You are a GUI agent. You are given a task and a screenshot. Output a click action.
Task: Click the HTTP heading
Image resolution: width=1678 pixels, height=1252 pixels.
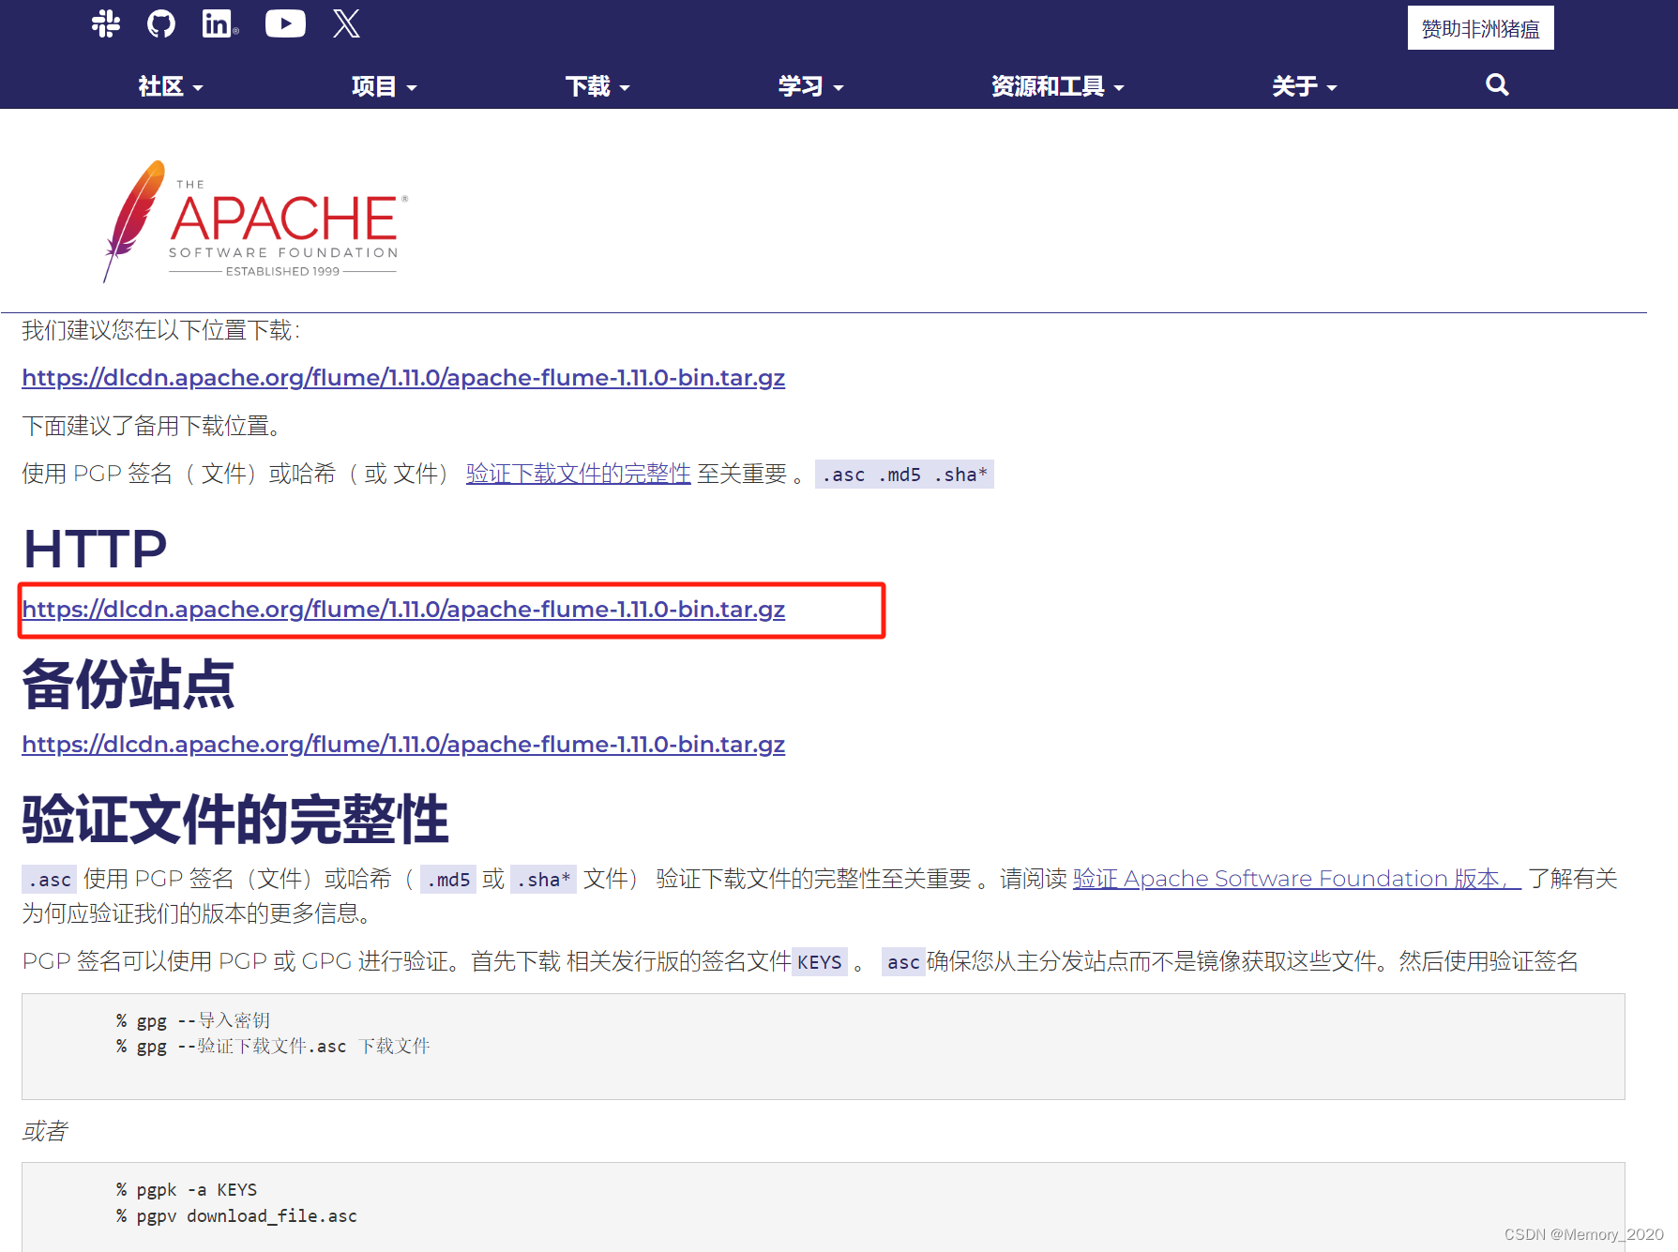[95, 549]
